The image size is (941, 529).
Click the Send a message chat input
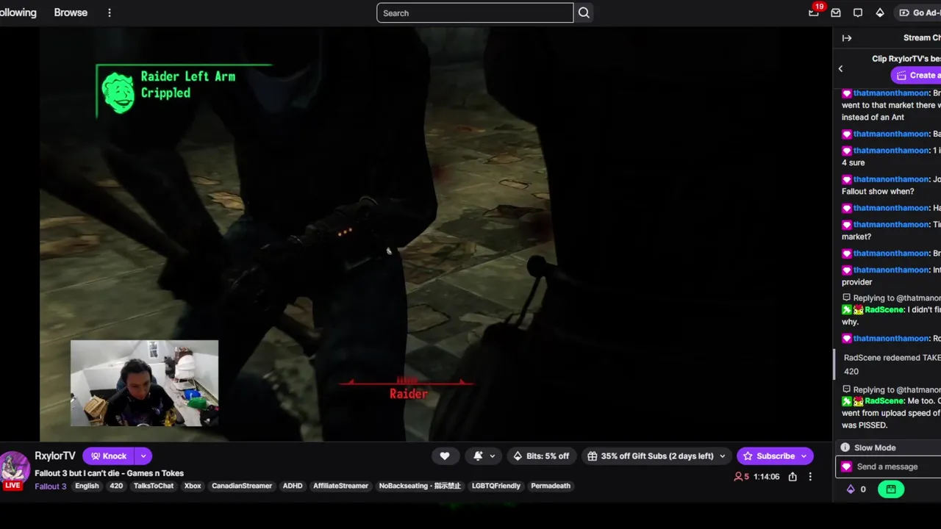[x=888, y=467]
